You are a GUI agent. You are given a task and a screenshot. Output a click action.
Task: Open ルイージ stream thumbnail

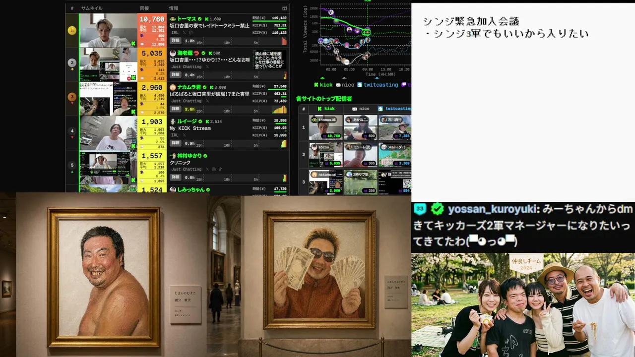[108, 133]
